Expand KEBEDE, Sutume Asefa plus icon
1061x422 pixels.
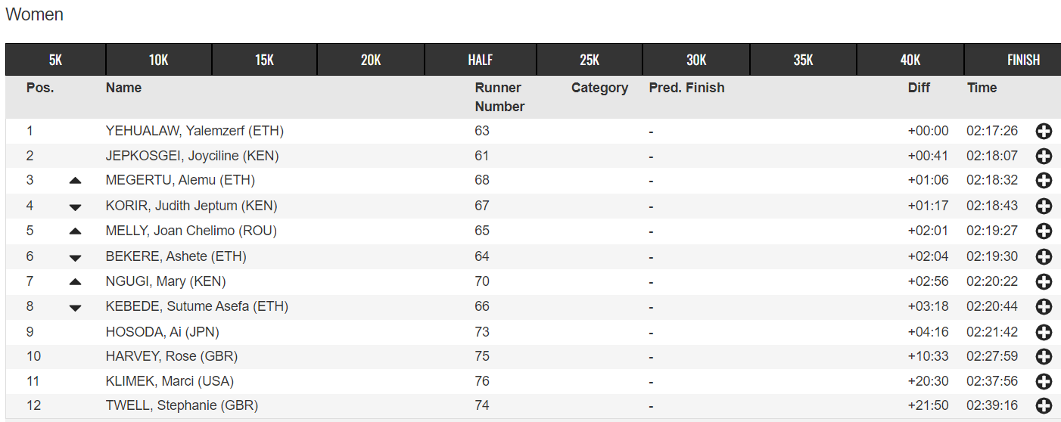point(1044,306)
